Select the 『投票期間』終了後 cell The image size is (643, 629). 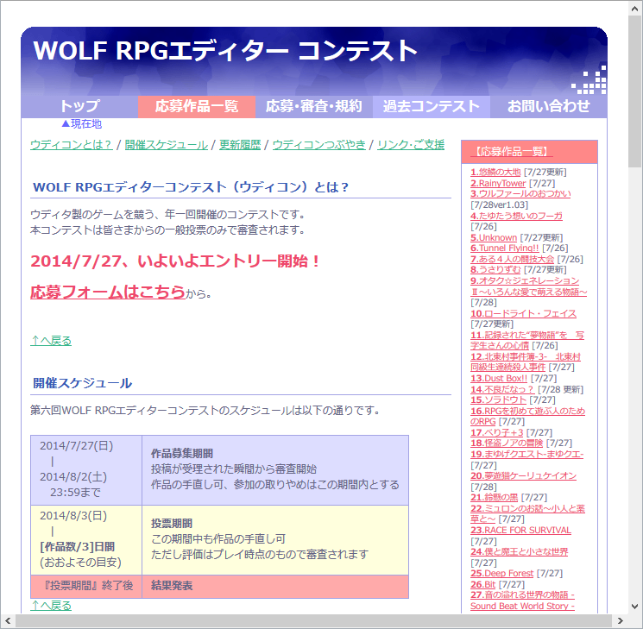click(88, 586)
